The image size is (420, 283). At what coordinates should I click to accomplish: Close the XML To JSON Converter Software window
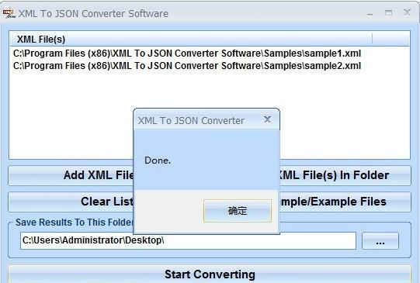[x=407, y=12]
